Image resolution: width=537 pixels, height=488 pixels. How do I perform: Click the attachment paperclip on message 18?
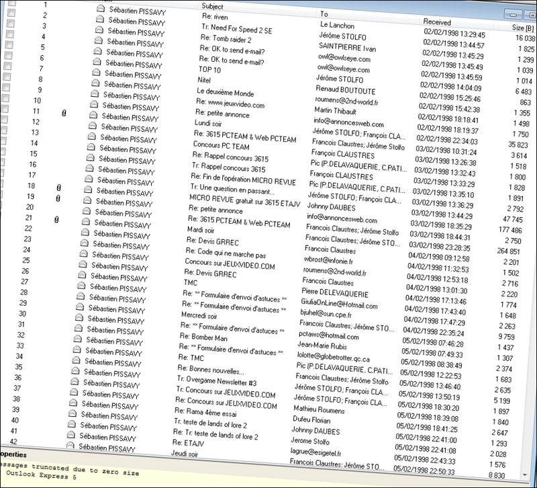(59, 188)
